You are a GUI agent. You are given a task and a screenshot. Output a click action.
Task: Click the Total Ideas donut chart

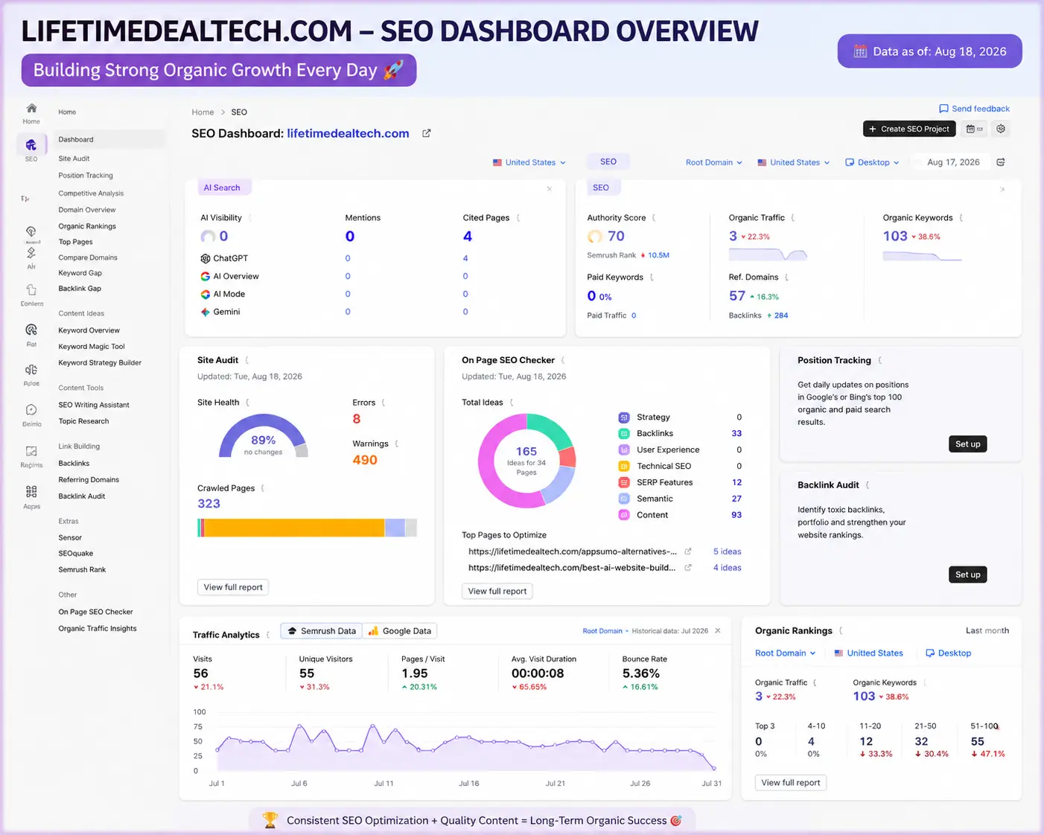click(526, 460)
